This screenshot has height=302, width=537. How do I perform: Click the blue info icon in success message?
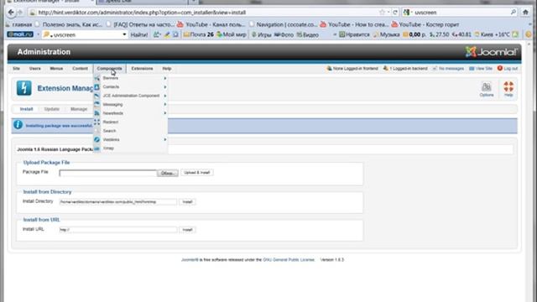pyautogui.click(x=18, y=125)
